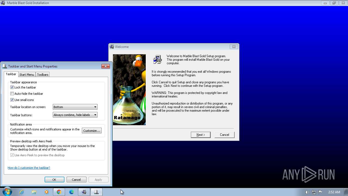Click Next in the Welcome setup dialog
This screenshot has height=196, width=348.
[x=201, y=135]
